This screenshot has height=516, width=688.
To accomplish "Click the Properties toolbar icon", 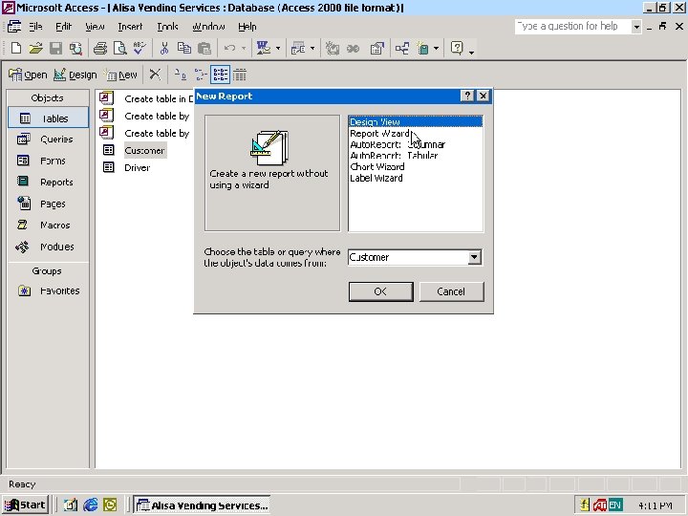I will coord(376,48).
